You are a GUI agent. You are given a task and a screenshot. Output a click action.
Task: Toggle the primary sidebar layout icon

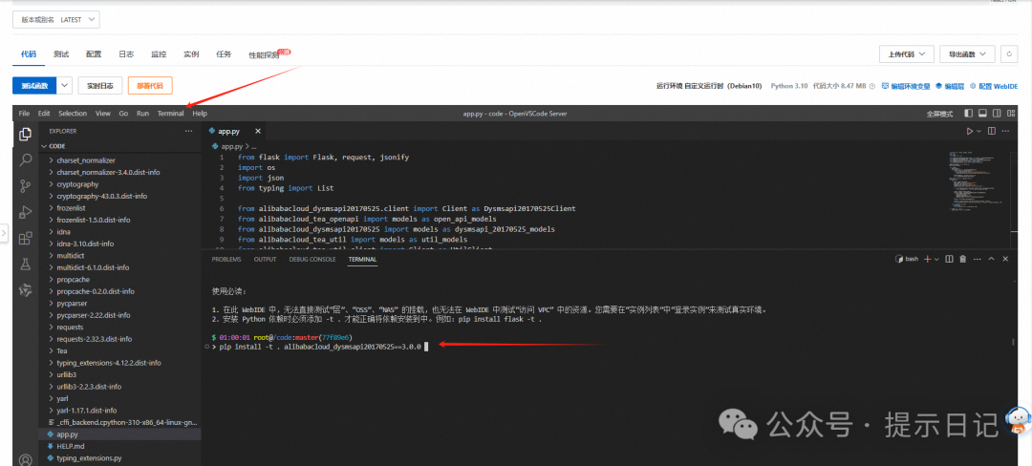969,114
